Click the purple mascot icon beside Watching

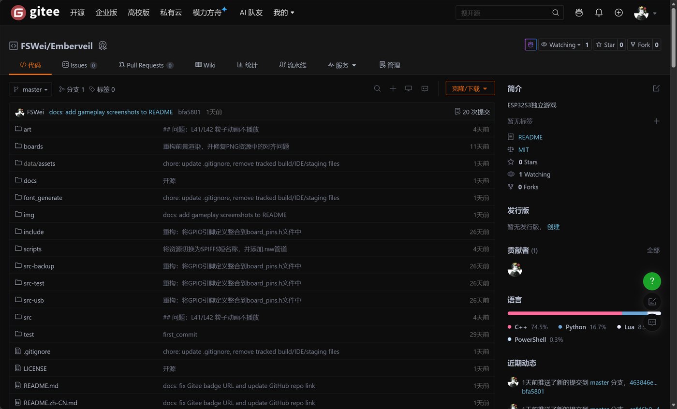[530, 44]
